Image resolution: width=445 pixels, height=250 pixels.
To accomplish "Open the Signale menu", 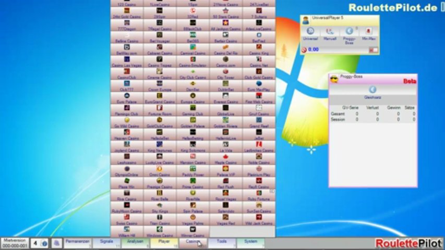I will pos(106,243).
